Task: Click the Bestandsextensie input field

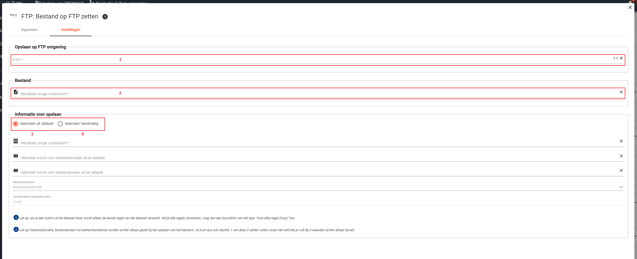Action: coord(312,187)
